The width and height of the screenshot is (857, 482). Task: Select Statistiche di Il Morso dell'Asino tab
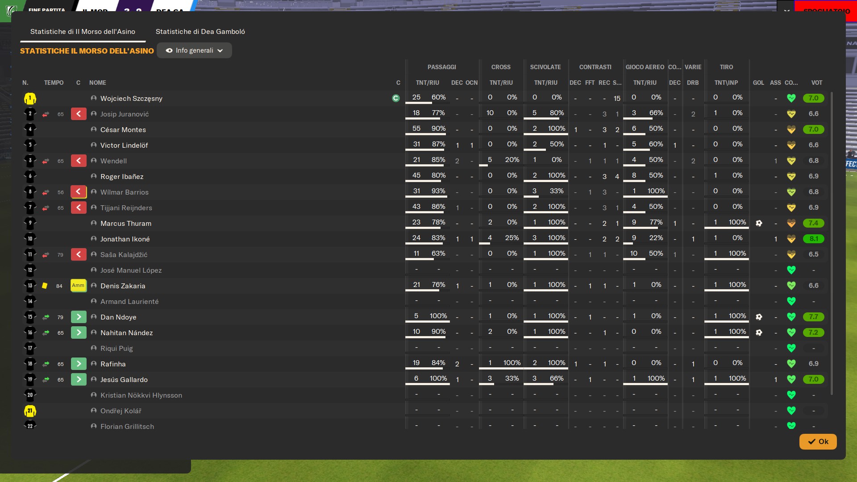(x=83, y=32)
